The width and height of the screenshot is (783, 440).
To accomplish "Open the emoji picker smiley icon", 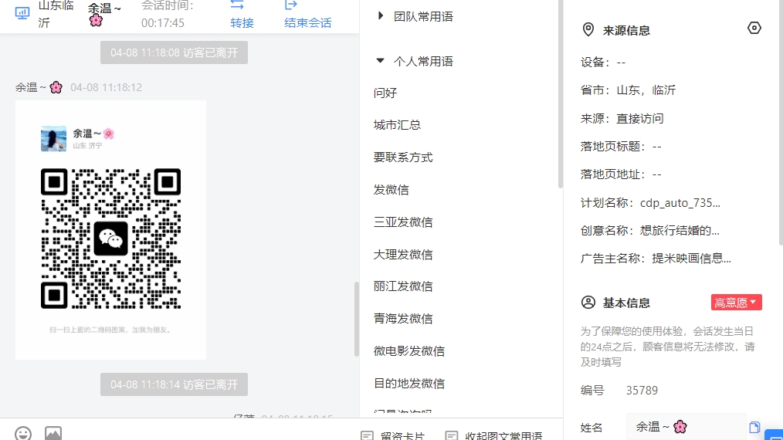I will 23,433.
